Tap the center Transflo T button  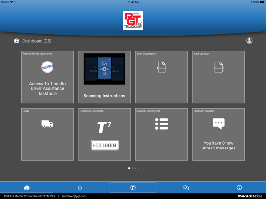[x=133, y=187]
